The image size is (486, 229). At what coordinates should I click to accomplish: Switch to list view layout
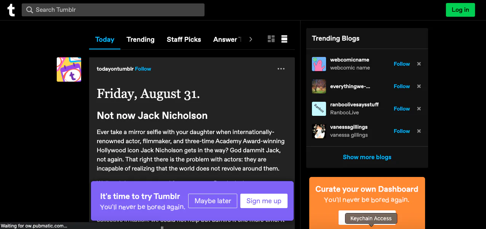[284, 39]
